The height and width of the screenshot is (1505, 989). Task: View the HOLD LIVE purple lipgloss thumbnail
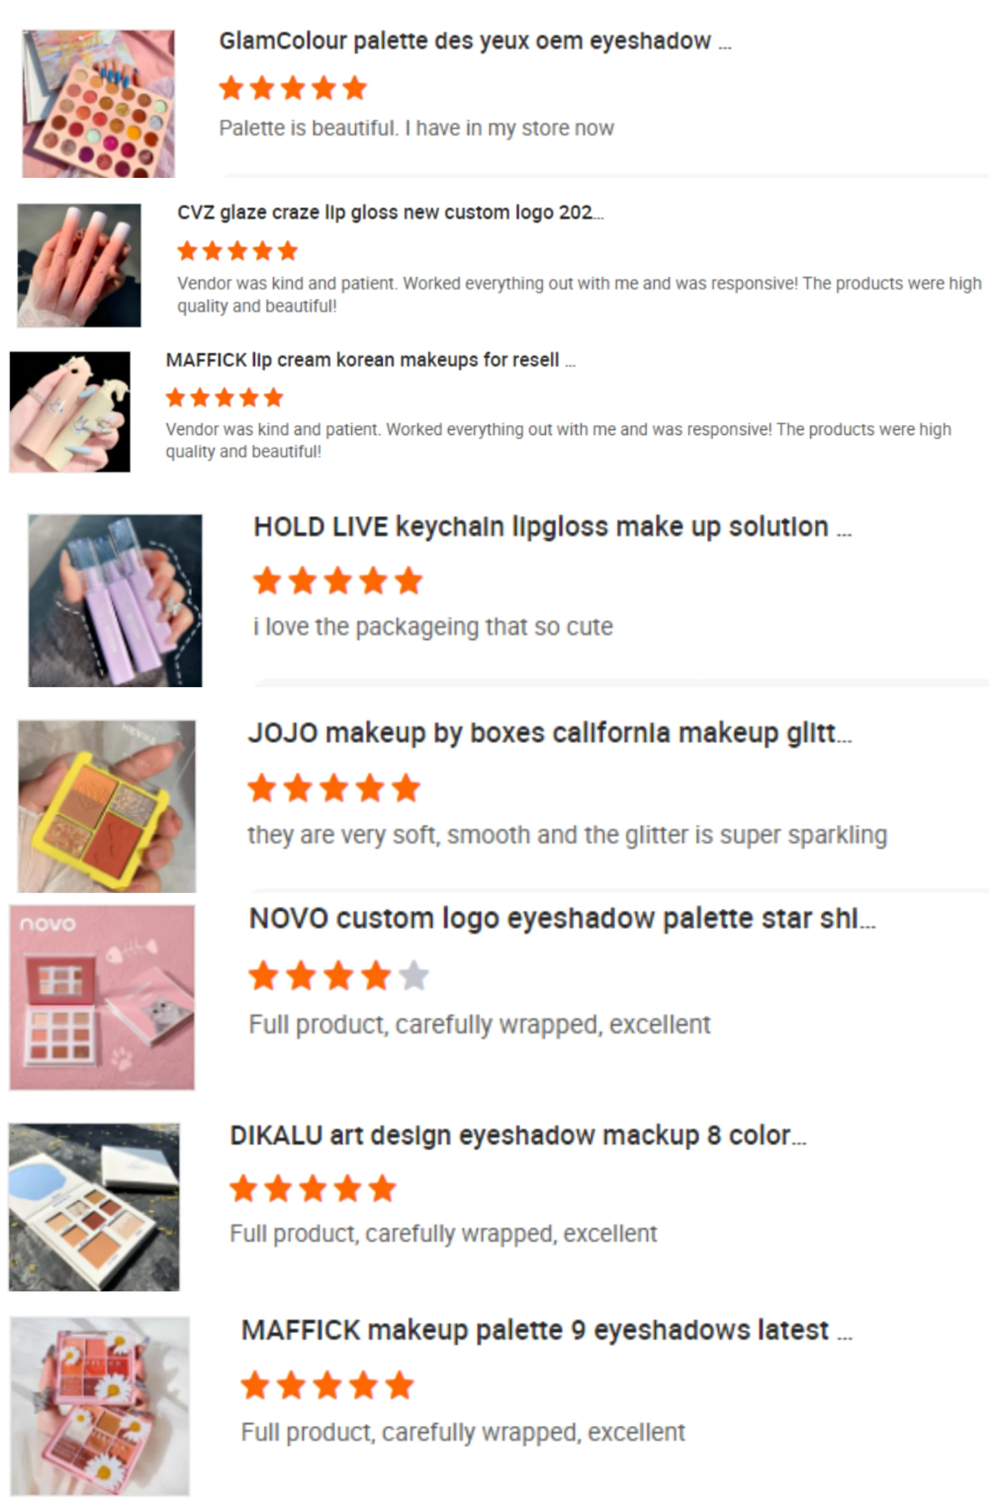coord(115,600)
